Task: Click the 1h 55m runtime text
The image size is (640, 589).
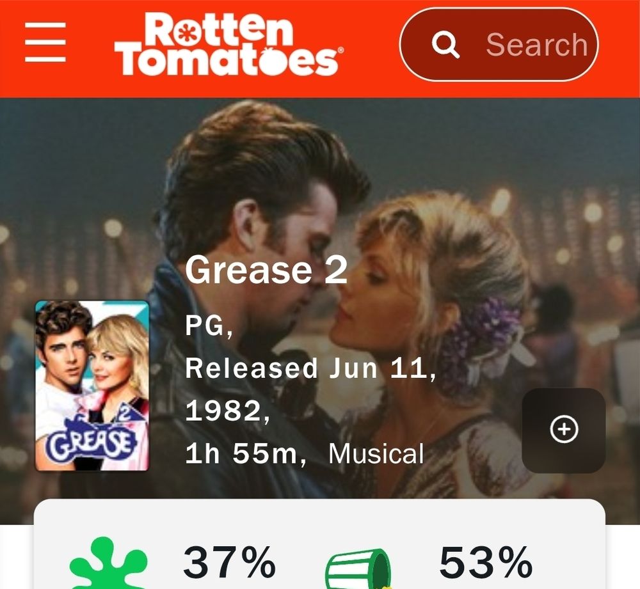Action: pyautogui.click(x=245, y=453)
